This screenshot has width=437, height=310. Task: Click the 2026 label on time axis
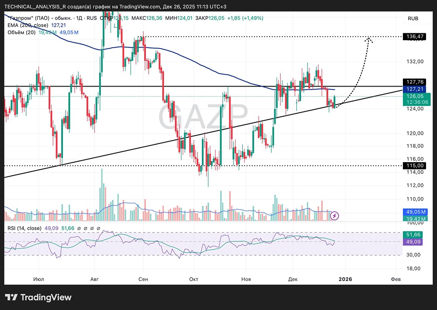(x=345, y=279)
